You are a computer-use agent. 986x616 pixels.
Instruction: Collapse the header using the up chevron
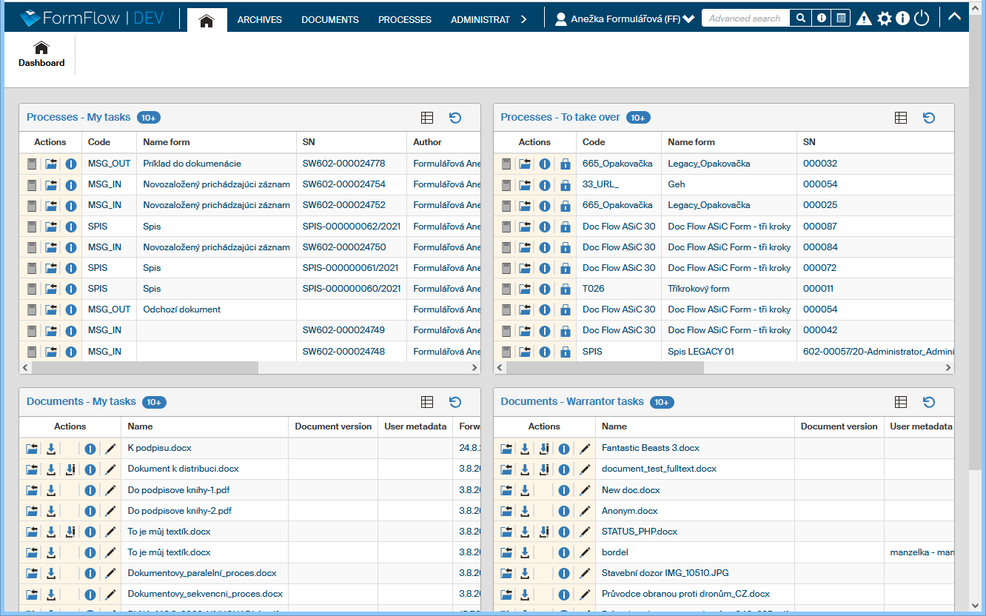(x=954, y=15)
